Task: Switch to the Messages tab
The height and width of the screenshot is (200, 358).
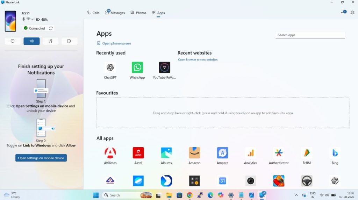Action: point(115,13)
